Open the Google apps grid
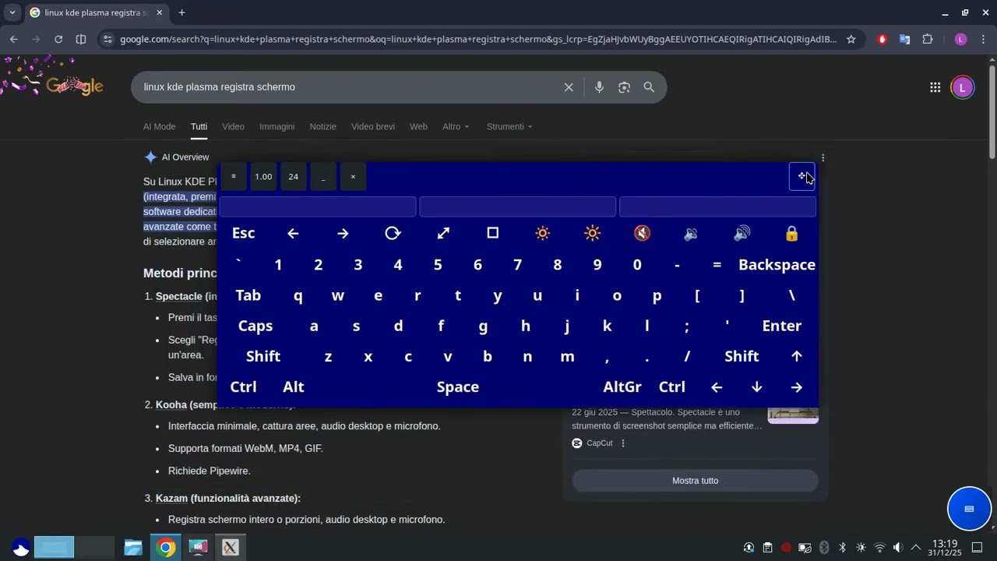 tap(935, 87)
